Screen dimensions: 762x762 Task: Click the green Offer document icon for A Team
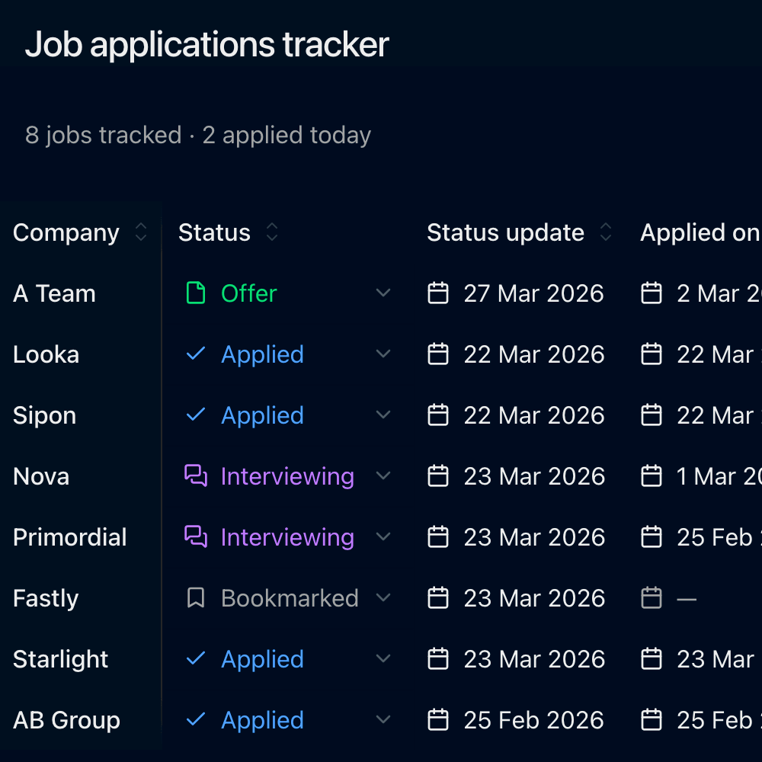point(196,293)
